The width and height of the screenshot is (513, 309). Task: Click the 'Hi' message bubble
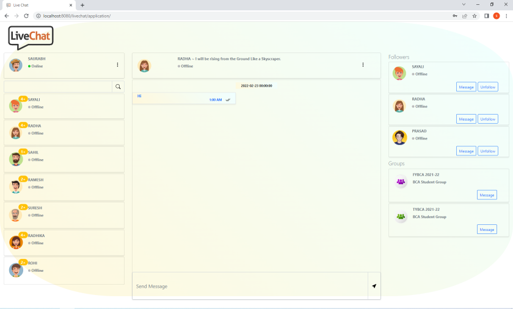pyautogui.click(x=184, y=98)
